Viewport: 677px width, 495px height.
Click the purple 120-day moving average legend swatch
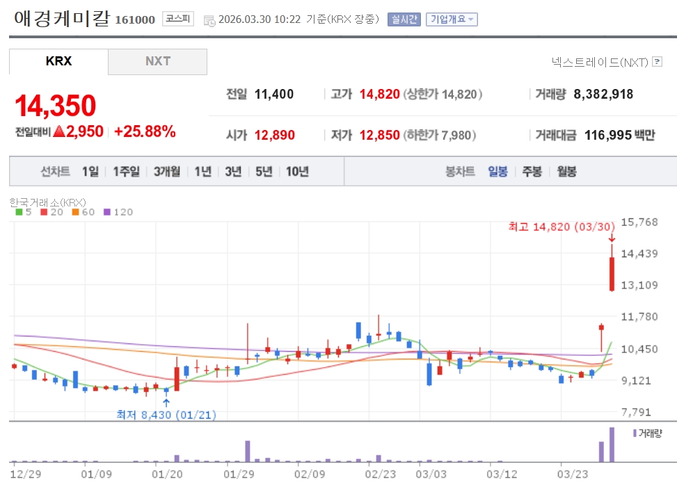107,212
